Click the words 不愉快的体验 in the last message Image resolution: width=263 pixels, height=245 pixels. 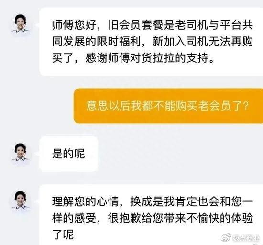pyautogui.click(x=219, y=218)
